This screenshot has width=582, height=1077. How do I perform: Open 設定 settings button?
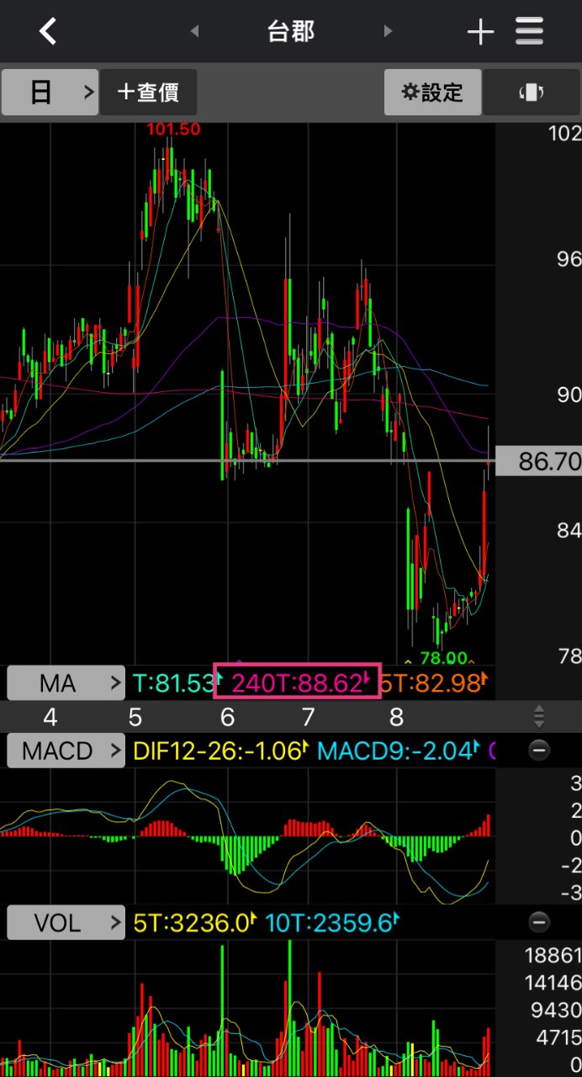[433, 92]
